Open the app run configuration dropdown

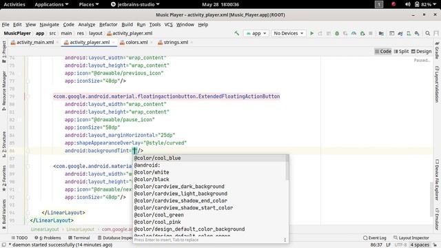click(256, 33)
